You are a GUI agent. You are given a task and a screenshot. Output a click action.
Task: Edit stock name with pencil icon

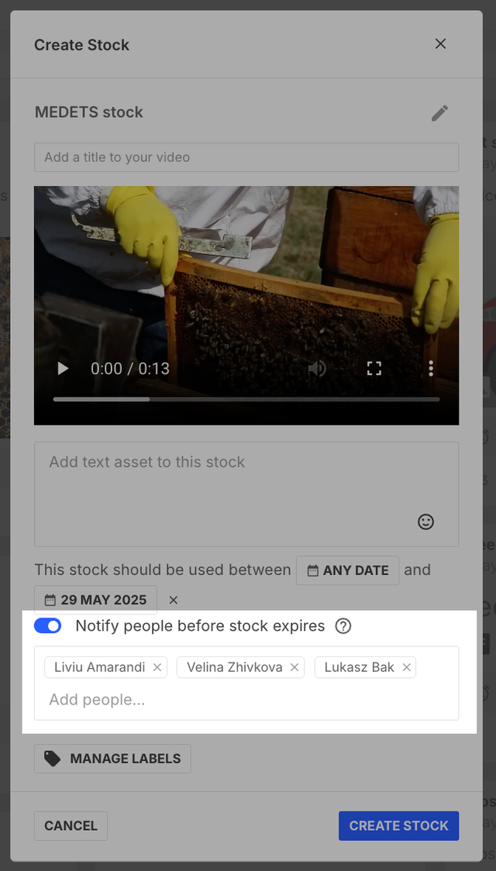440,113
